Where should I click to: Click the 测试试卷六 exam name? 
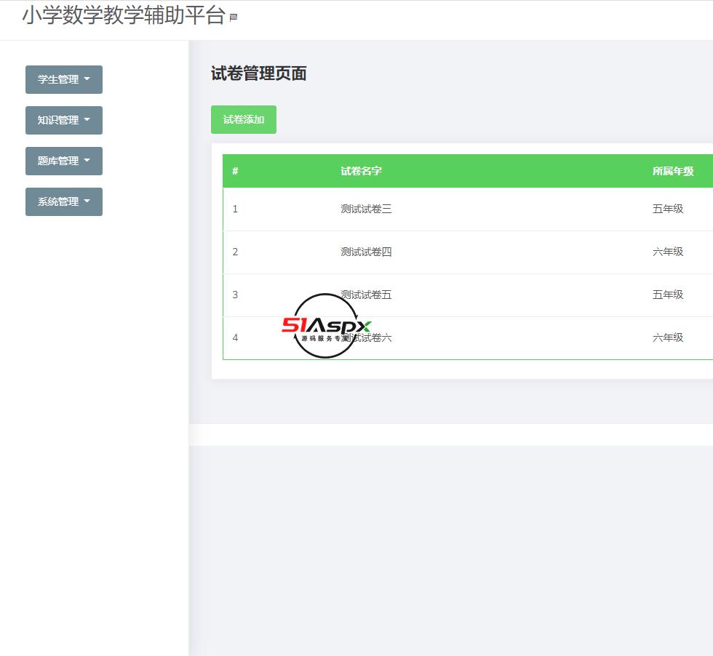pyautogui.click(x=366, y=337)
